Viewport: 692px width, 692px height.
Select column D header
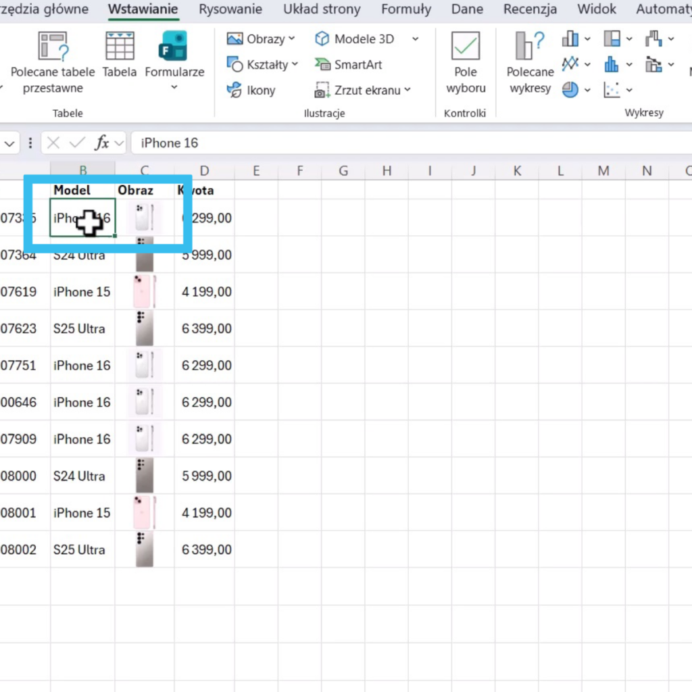point(204,171)
